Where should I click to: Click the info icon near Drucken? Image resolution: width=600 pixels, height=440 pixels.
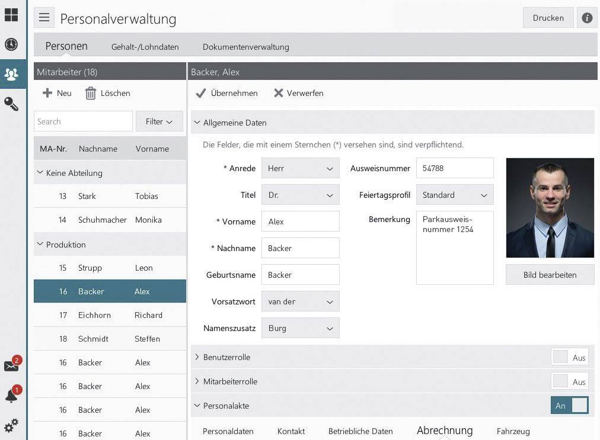pyautogui.click(x=587, y=18)
